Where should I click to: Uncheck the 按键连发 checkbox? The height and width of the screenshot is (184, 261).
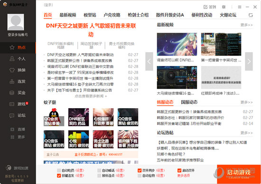pos(59,175)
